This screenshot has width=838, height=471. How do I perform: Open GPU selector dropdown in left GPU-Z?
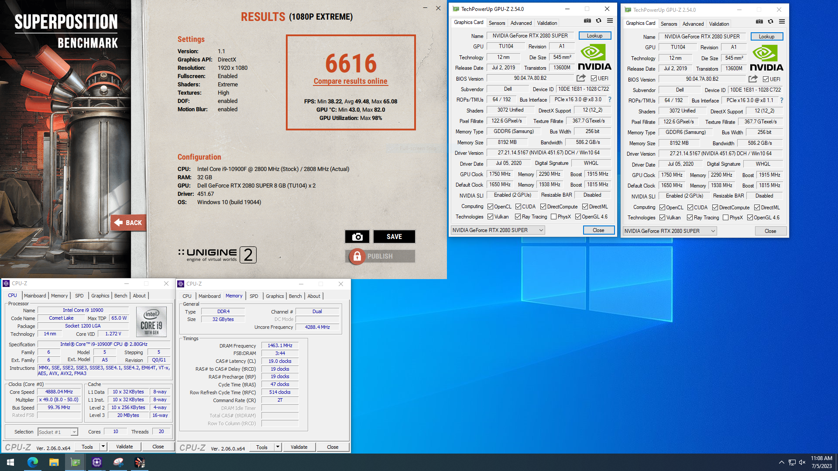click(x=498, y=230)
